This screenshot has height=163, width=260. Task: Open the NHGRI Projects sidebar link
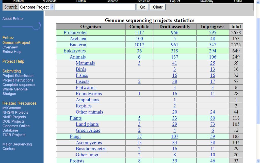[15, 112]
